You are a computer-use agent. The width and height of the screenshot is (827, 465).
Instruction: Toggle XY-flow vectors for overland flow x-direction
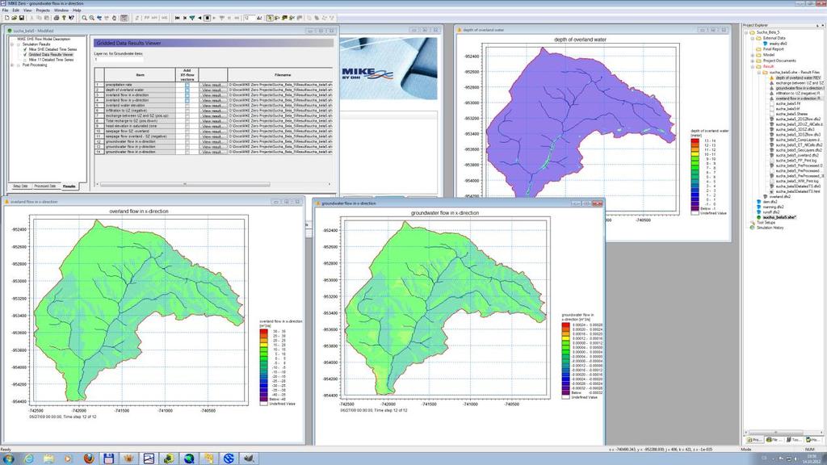[x=187, y=95]
